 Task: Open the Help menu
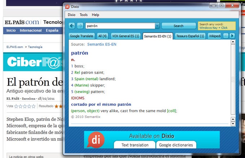click(x=95, y=15)
